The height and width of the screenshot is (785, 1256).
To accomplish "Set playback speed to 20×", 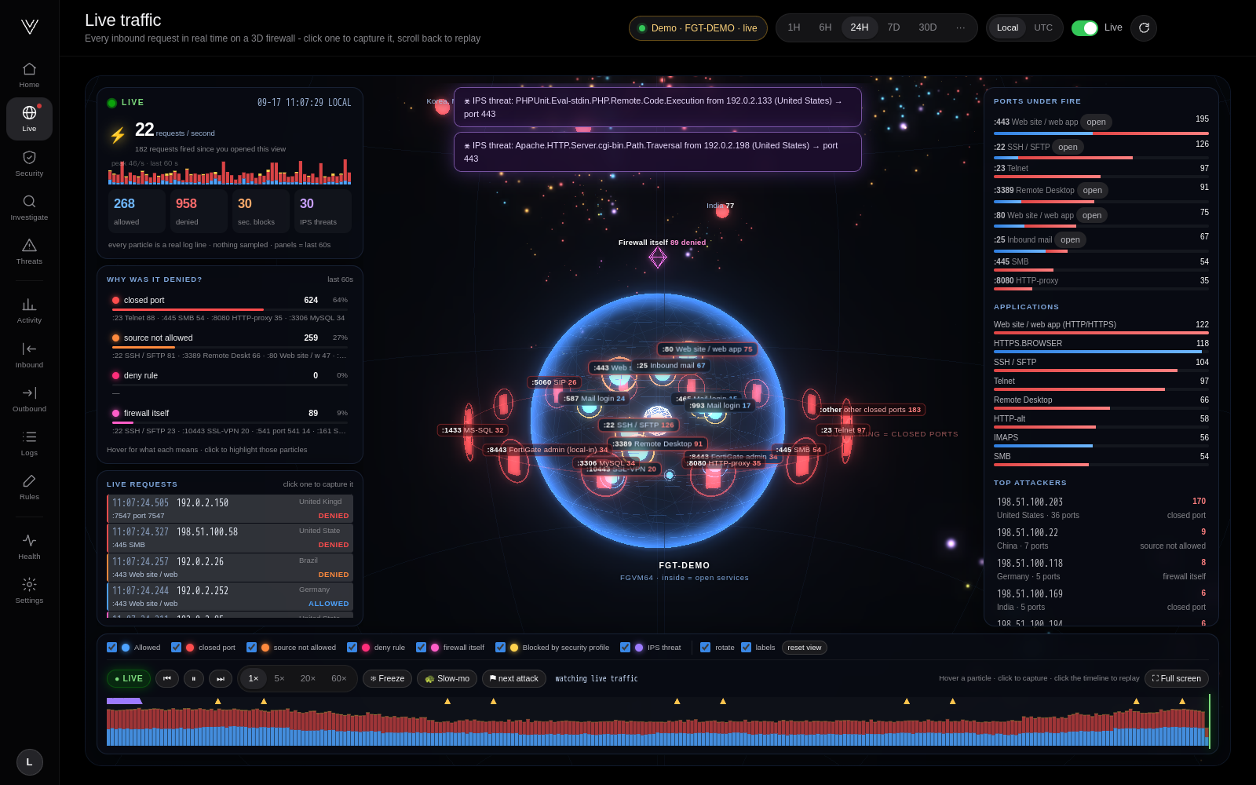I will click(x=308, y=678).
